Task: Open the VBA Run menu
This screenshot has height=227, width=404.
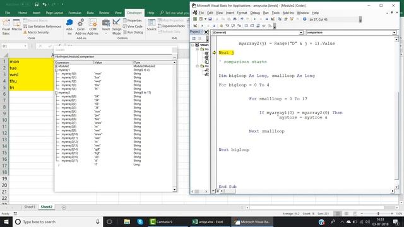Action: [x=266, y=13]
